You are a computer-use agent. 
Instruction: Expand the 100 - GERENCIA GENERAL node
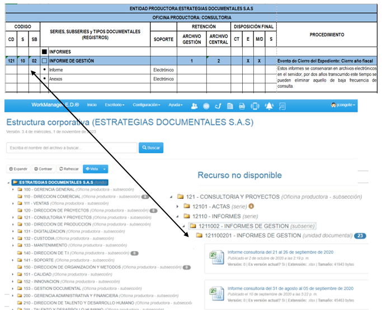[13, 189]
